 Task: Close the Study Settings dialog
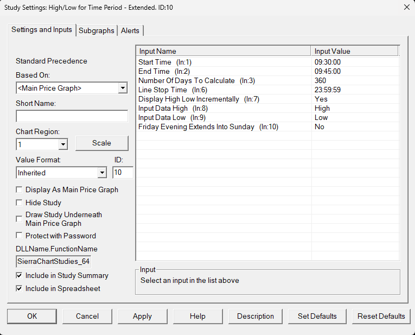407,7
